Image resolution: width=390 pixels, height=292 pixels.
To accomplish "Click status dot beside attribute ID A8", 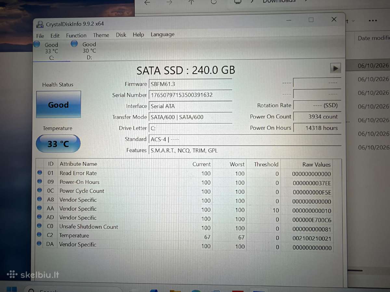I will (x=40, y=199).
